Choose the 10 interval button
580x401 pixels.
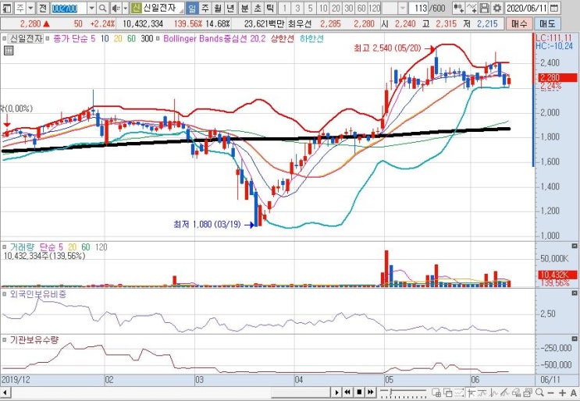[x=323, y=8]
